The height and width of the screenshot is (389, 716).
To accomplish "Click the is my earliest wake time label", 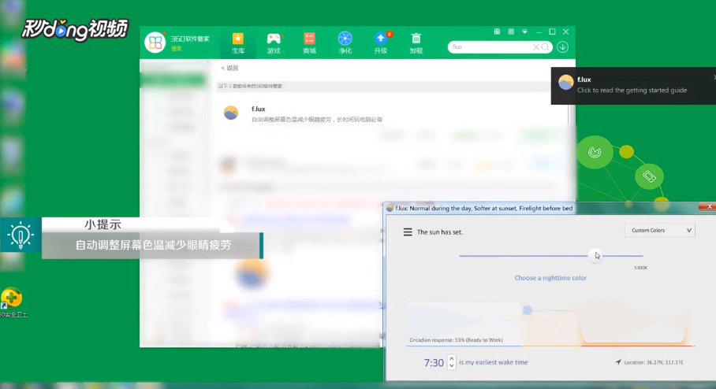I will click(x=494, y=362).
